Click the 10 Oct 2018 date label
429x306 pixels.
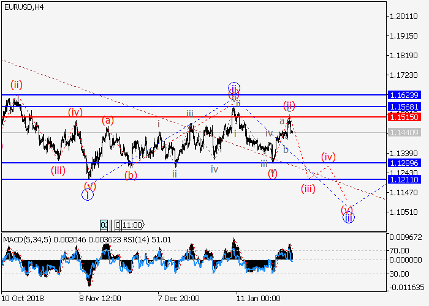point(23,298)
